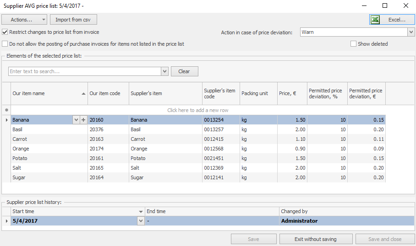416x246 pixels.
Task: Sort by Price column header
Action: click(292, 93)
